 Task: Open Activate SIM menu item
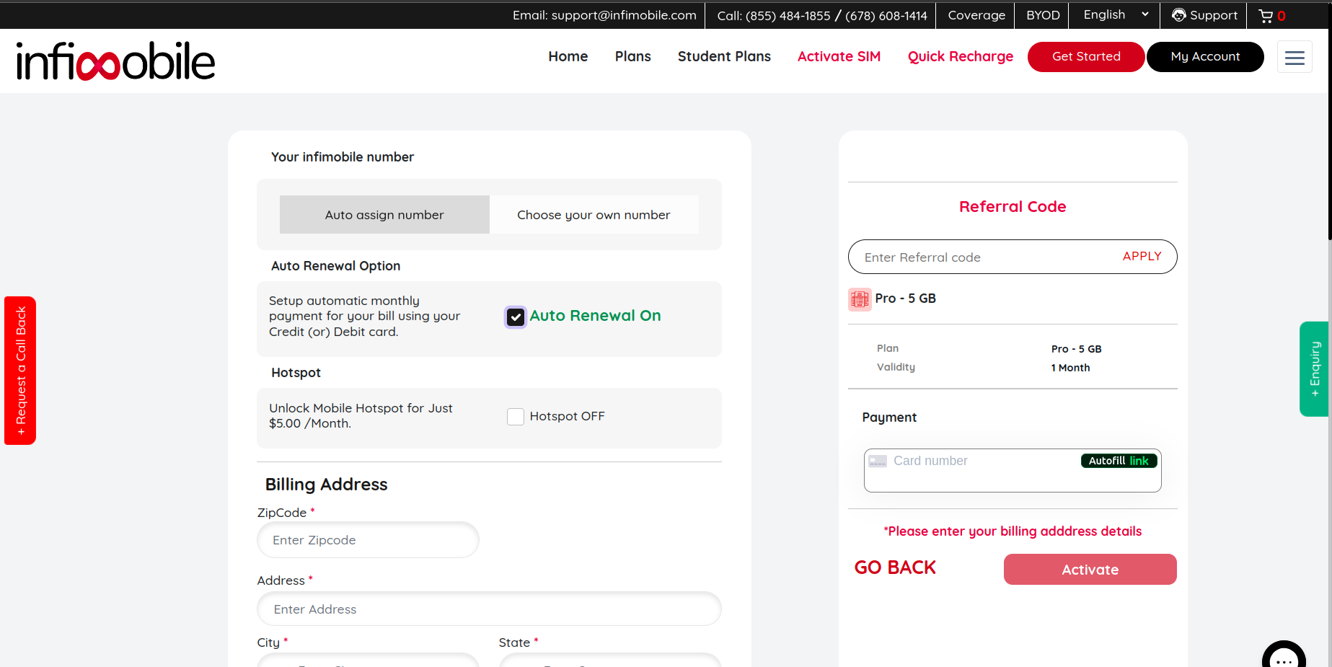click(839, 56)
